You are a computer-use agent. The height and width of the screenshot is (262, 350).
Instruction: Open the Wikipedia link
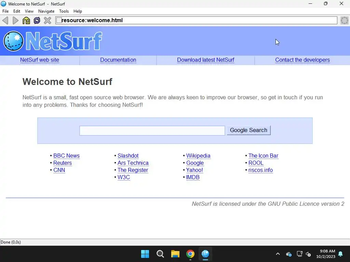tap(198, 156)
